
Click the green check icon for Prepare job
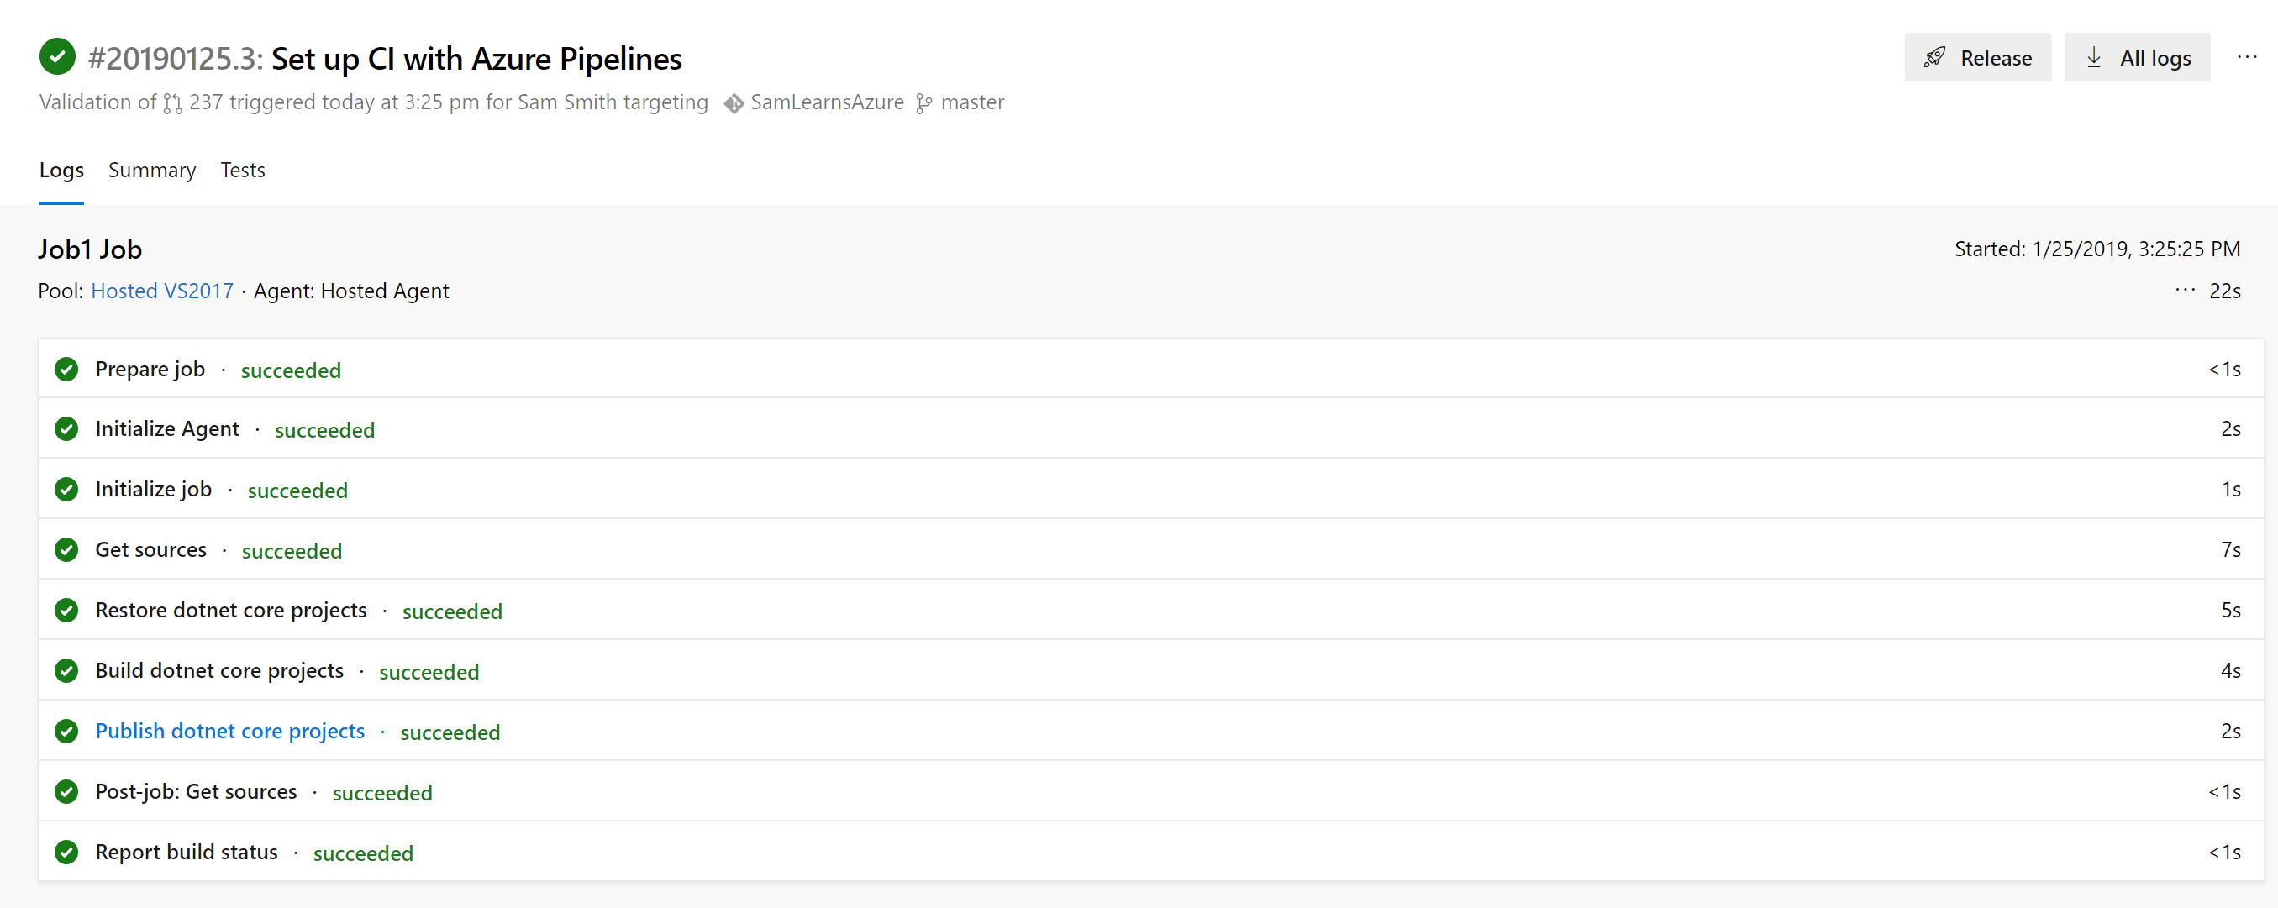coord(66,369)
